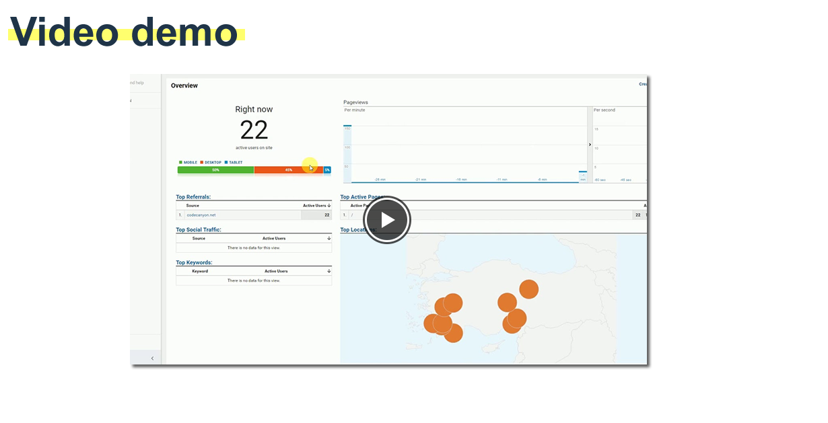Play the video demo

pyautogui.click(x=387, y=220)
